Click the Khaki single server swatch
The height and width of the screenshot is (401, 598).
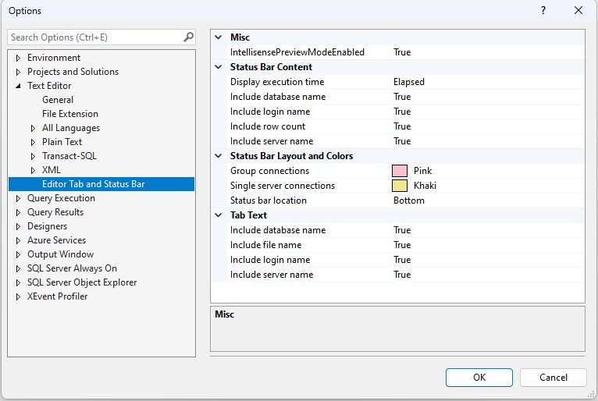tap(400, 186)
